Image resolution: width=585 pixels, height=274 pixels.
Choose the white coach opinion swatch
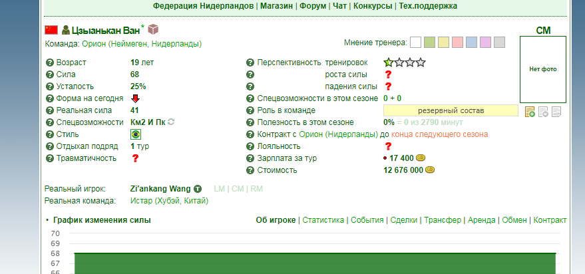click(x=415, y=43)
